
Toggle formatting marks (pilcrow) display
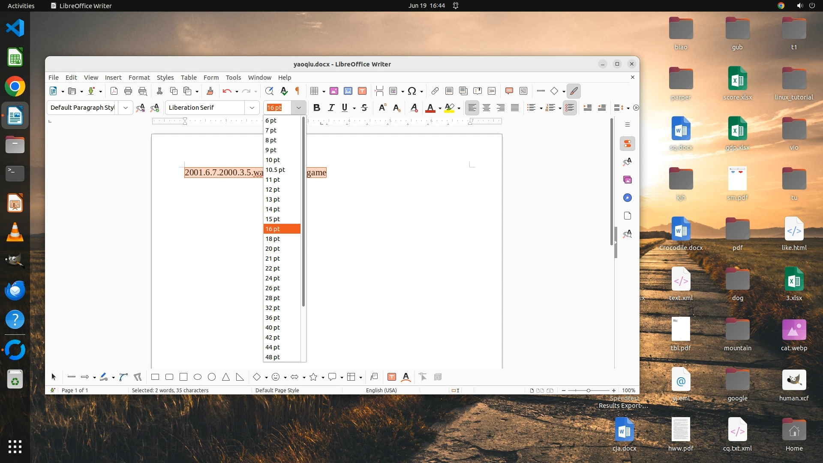[297, 91]
